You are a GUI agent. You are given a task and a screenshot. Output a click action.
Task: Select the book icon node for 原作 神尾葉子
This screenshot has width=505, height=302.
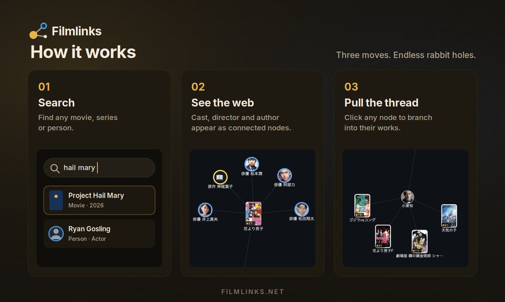220,177
